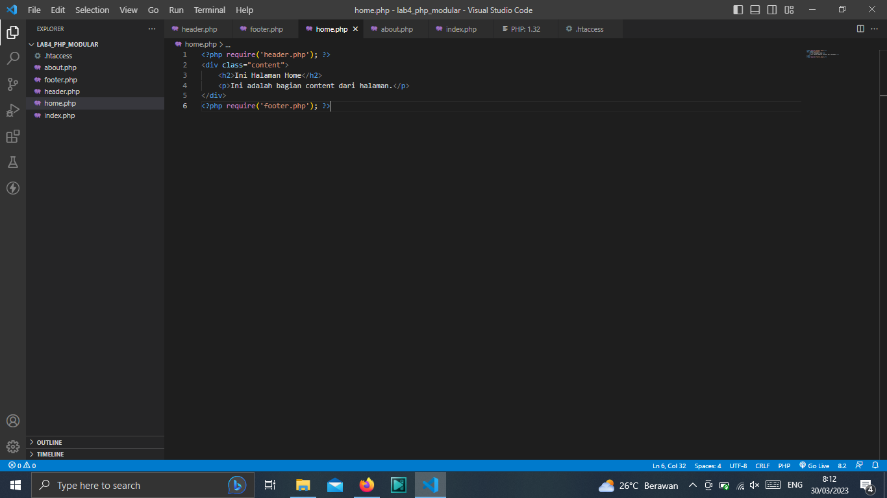
Task: Click the Split Editor Right icon
Action: [860, 29]
